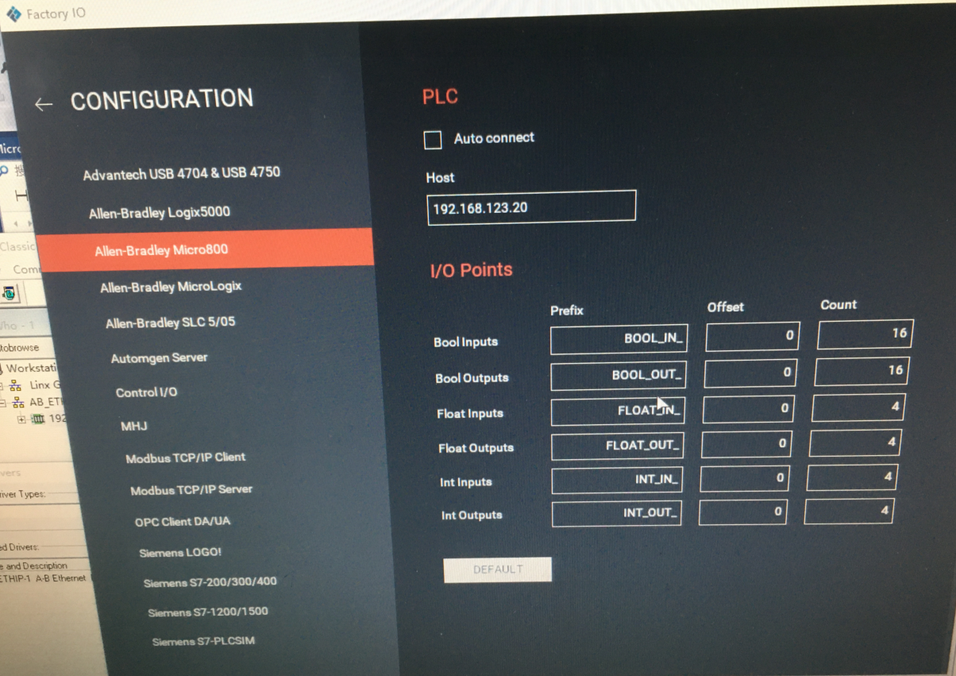Image resolution: width=956 pixels, height=676 pixels.
Task: Expand AB_ETH tree node in background window
Action: click(3, 402)
